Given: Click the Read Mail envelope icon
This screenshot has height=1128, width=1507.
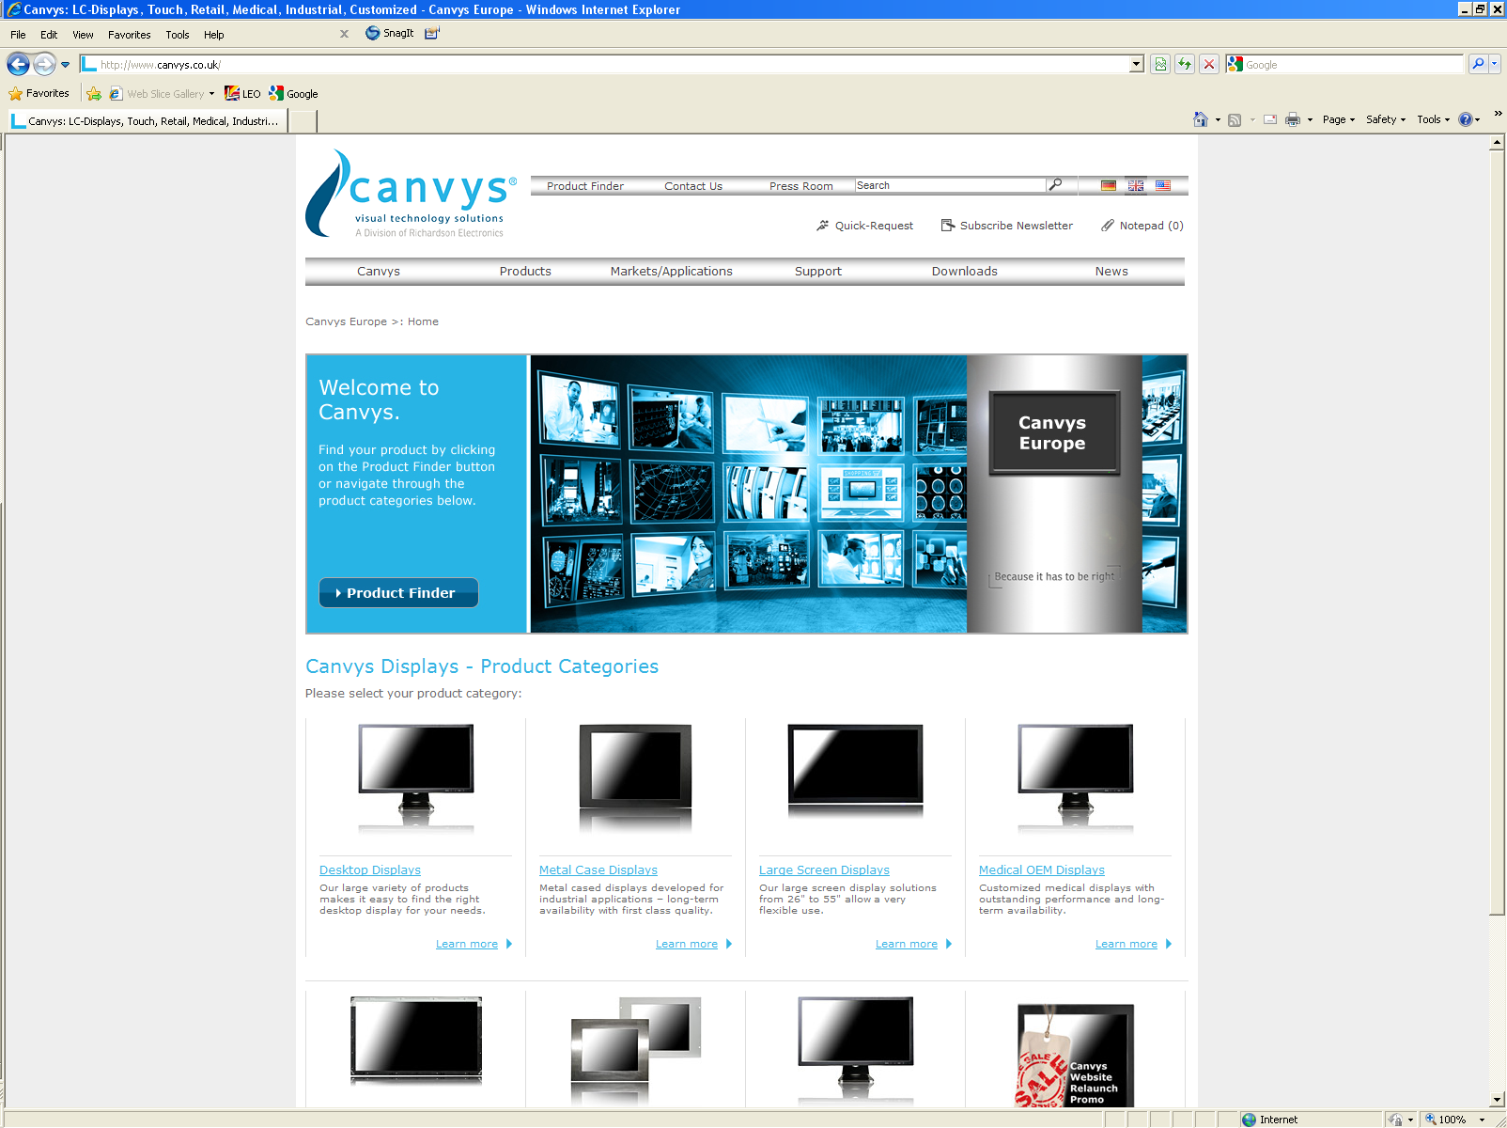Looking at the screenshot, I should tap(1270, 119).
